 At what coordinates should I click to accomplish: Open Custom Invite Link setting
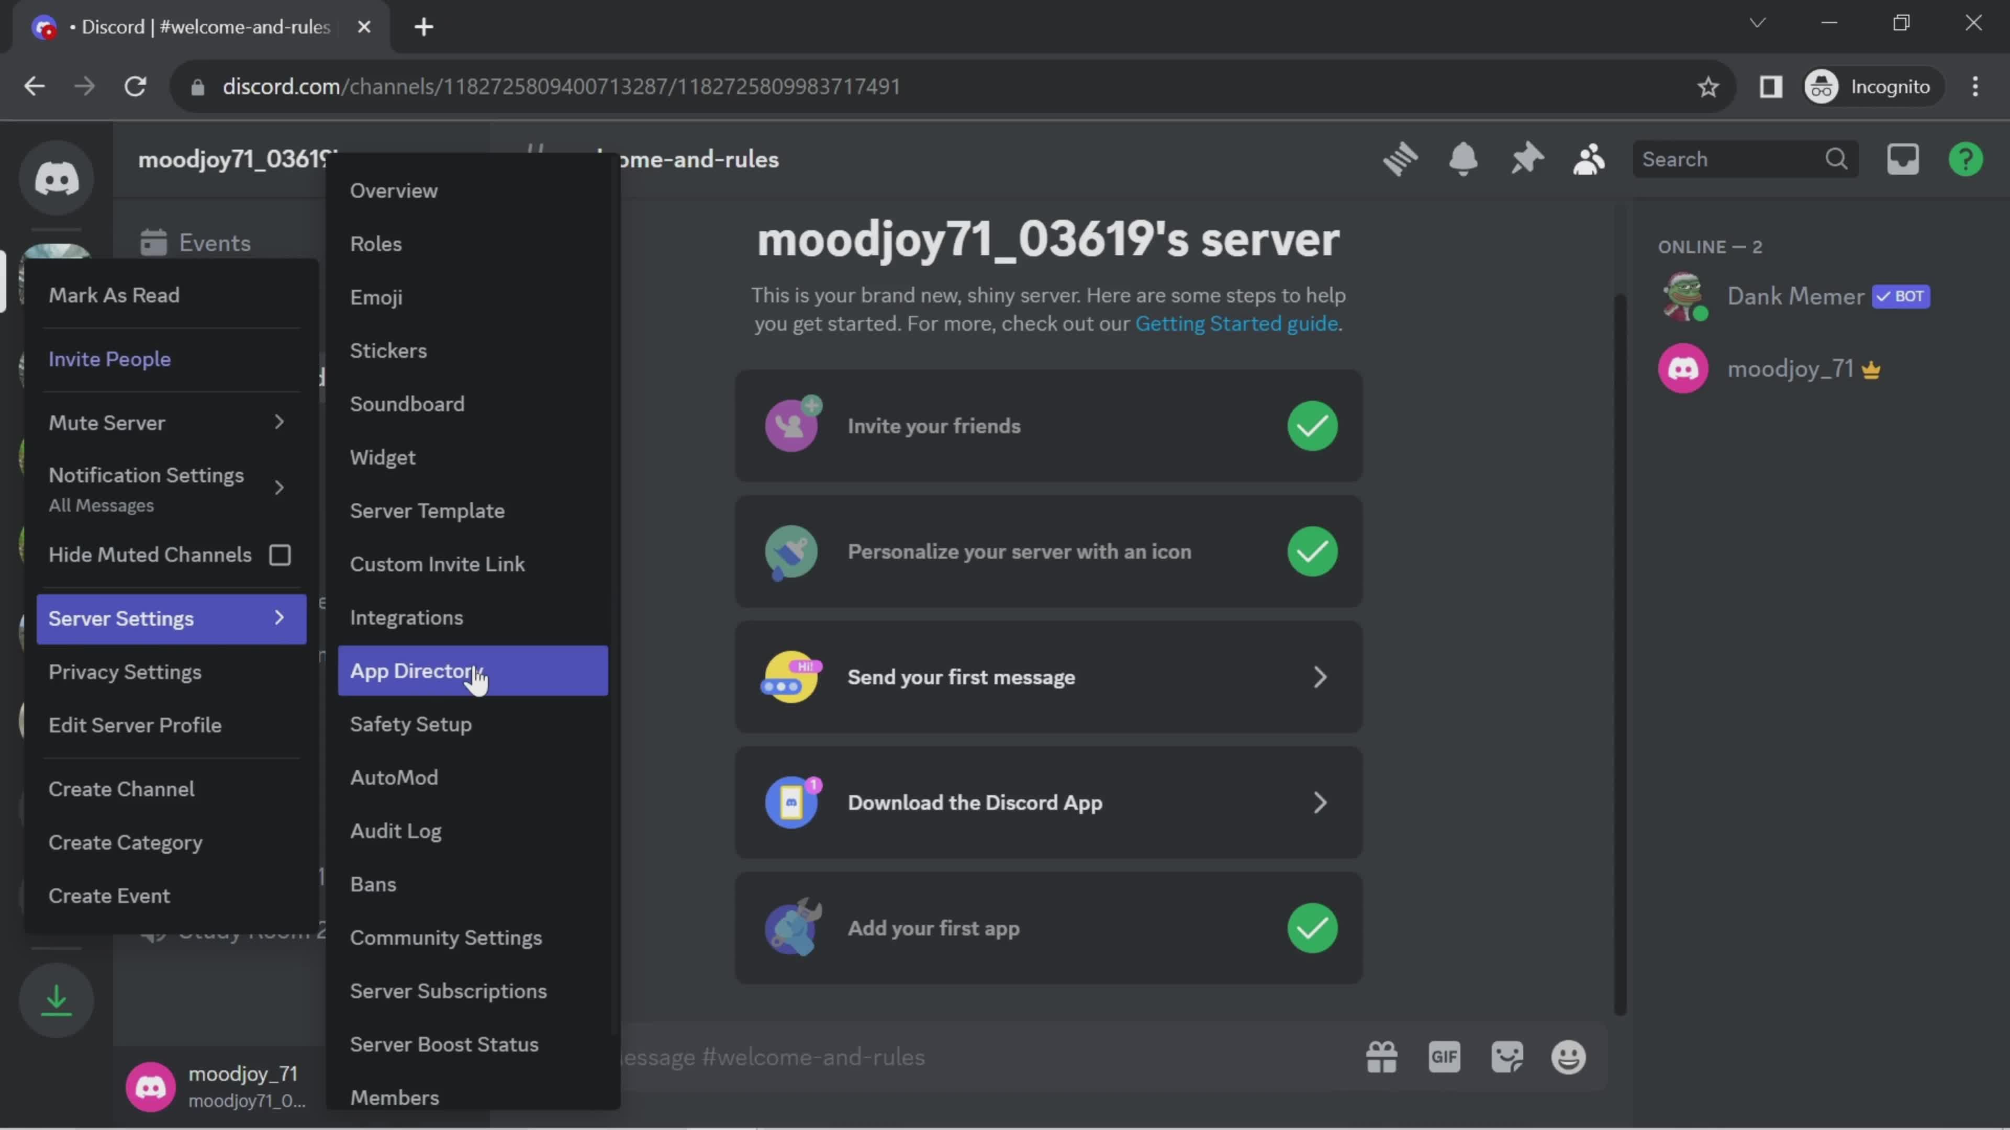pos(473,564)
